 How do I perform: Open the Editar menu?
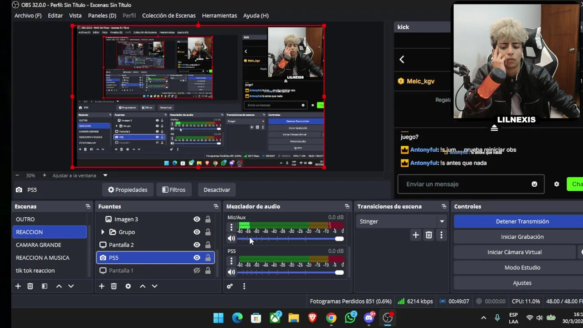[x=55, y=15]
